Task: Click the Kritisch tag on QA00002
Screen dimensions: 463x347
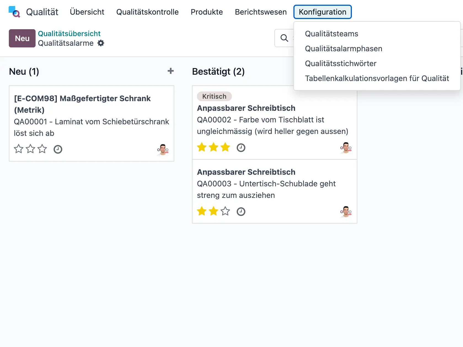Action: 214,96
